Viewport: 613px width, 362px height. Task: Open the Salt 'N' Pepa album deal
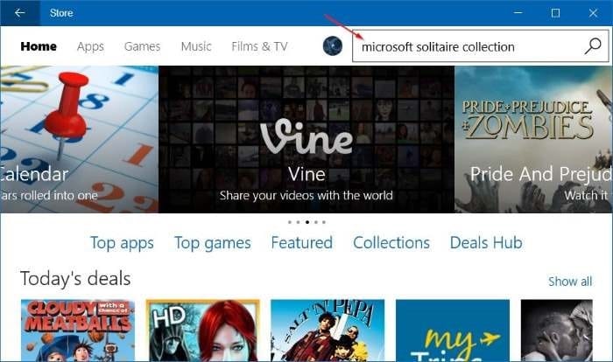coord(328,331)
